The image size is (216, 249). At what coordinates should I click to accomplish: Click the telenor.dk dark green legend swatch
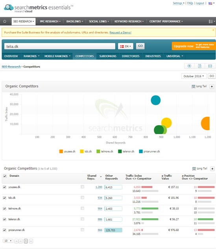click(120, 152)
